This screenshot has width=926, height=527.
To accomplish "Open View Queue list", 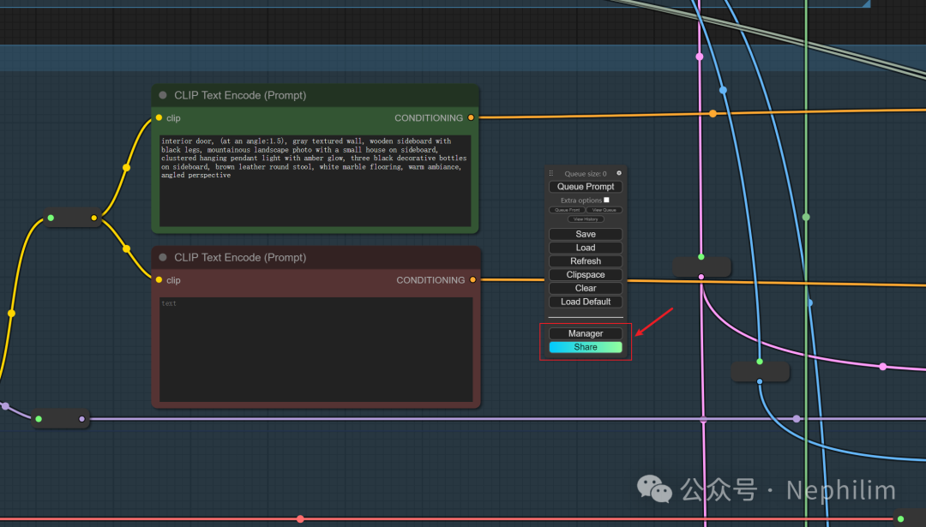I will 604,210.
